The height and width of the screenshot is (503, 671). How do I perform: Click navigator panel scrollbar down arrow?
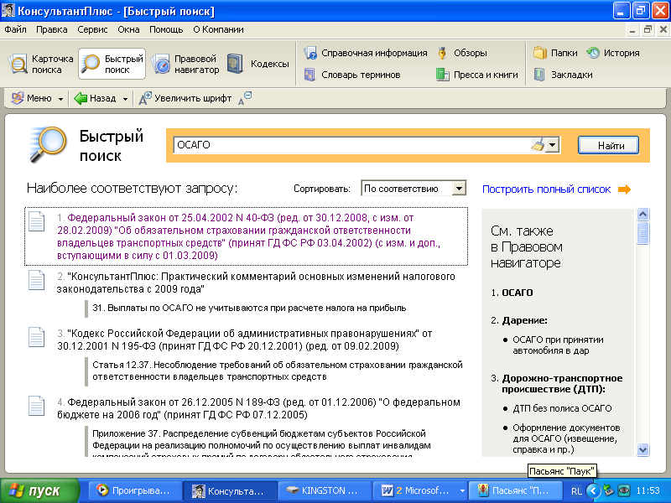(x=642, y=450)
